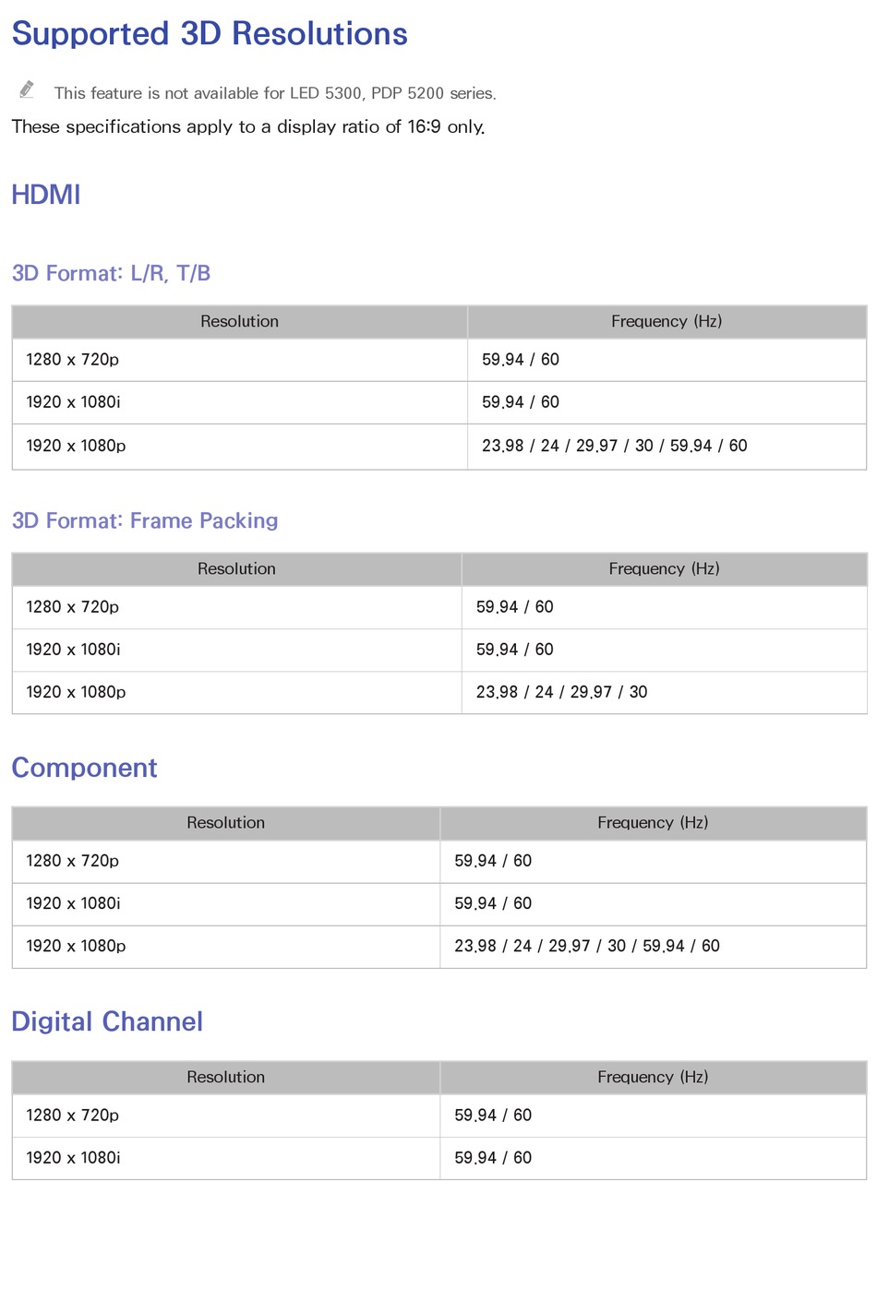
Task: Click 1920 x 1080i row in Digital Channel table
Action: (439, 1158)
